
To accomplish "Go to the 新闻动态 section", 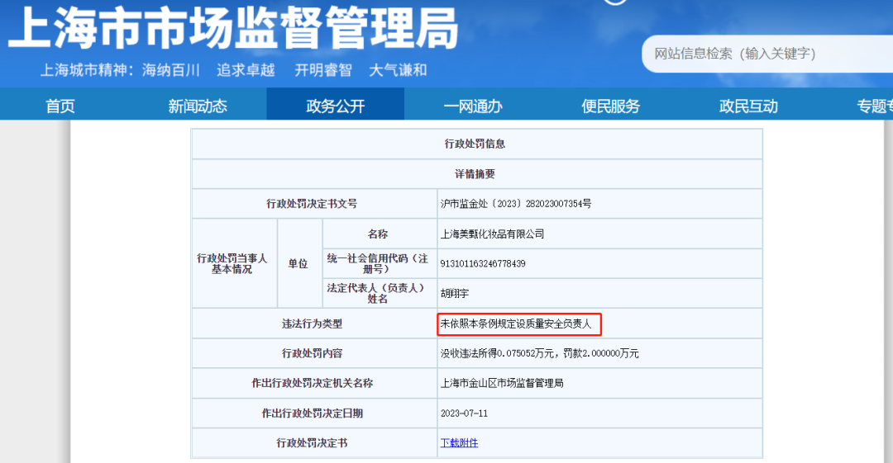I will point(197,106).
